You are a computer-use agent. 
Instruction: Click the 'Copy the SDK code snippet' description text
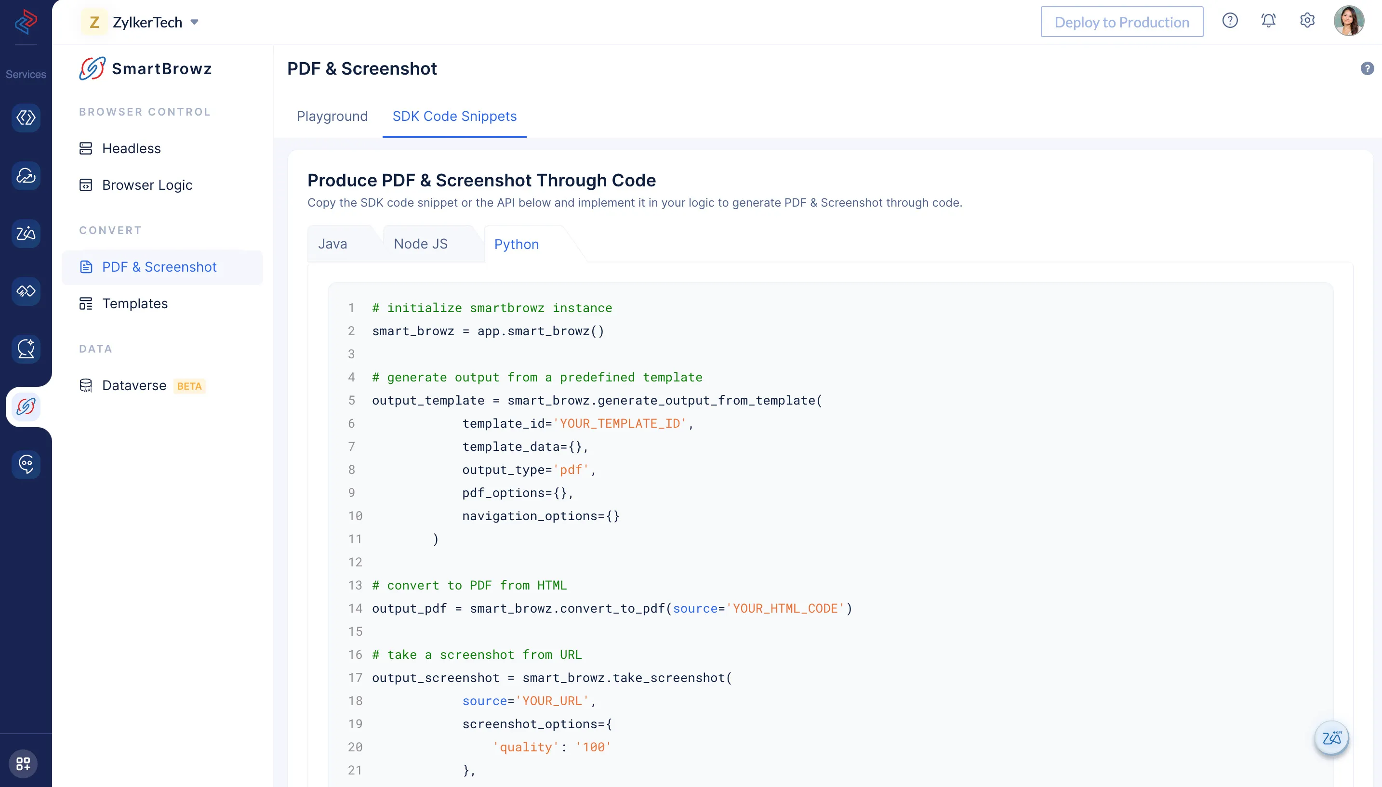point(635,203)
